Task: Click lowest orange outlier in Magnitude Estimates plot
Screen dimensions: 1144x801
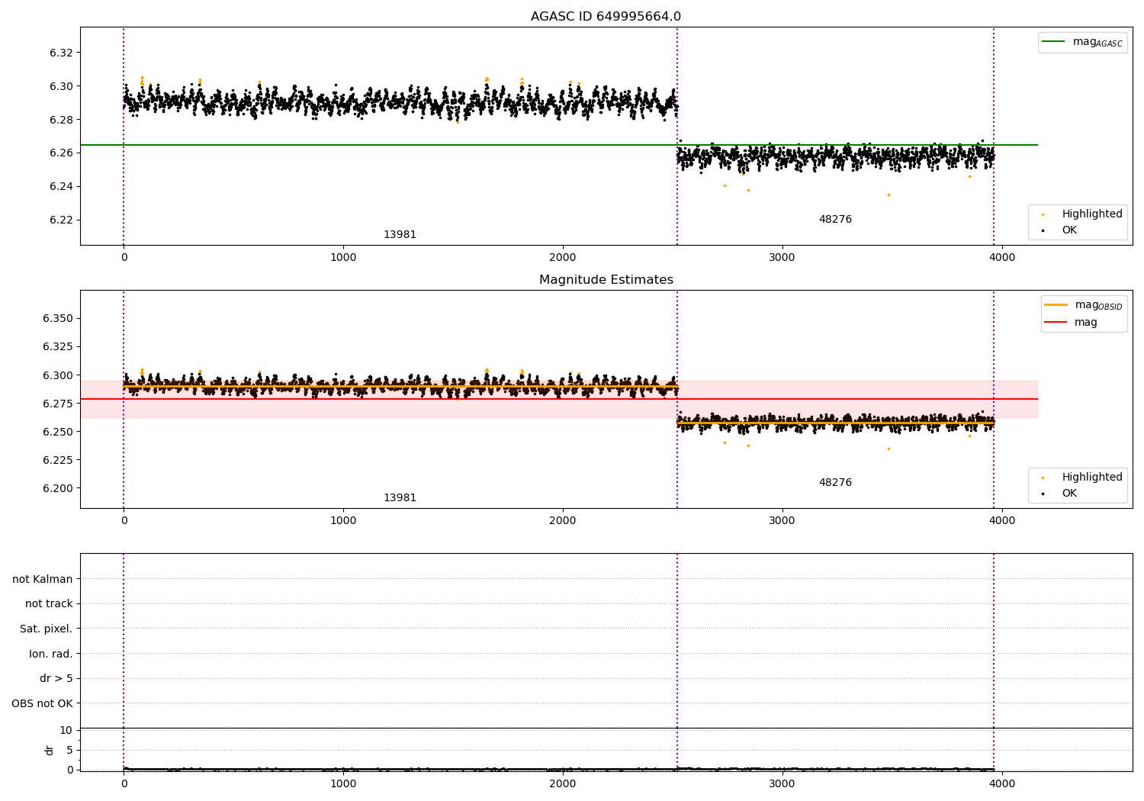Action: point(889,449)
